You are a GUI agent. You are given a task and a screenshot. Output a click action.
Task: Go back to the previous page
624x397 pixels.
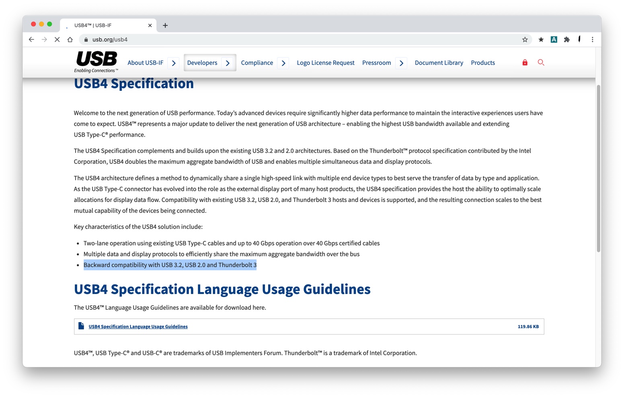click(x=31, y=39)
